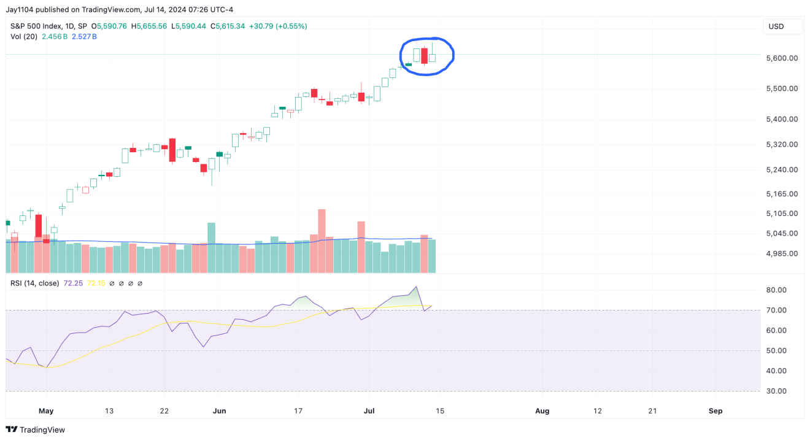Screen dimensions: 810x440
Task: Open the Vol (20) indicator label
Action: click(24, 37)
